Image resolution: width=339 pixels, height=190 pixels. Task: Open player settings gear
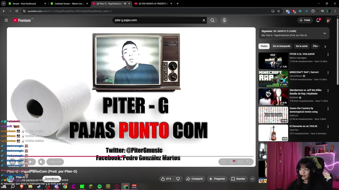pyautogui.click(x=232, y=162)
